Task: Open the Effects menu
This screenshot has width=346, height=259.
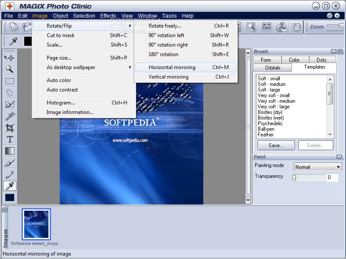Action: 108,16
